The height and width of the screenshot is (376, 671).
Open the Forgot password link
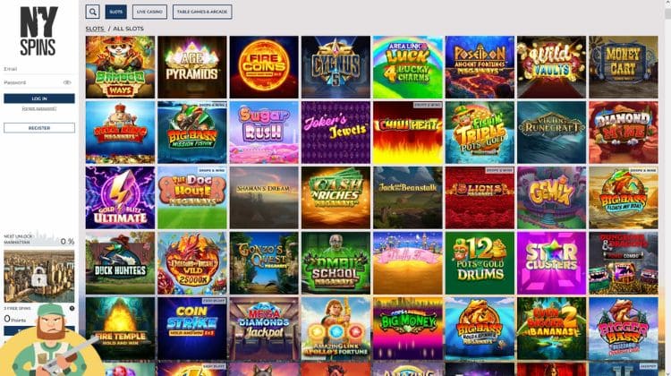39,109
